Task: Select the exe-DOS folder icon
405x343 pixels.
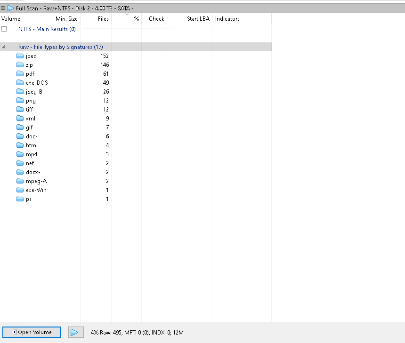Action: click(x=20, y=83)
